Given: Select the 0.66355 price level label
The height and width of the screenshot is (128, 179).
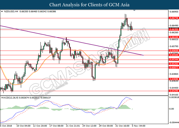Looking at the screenshot, I should [174, 29].
